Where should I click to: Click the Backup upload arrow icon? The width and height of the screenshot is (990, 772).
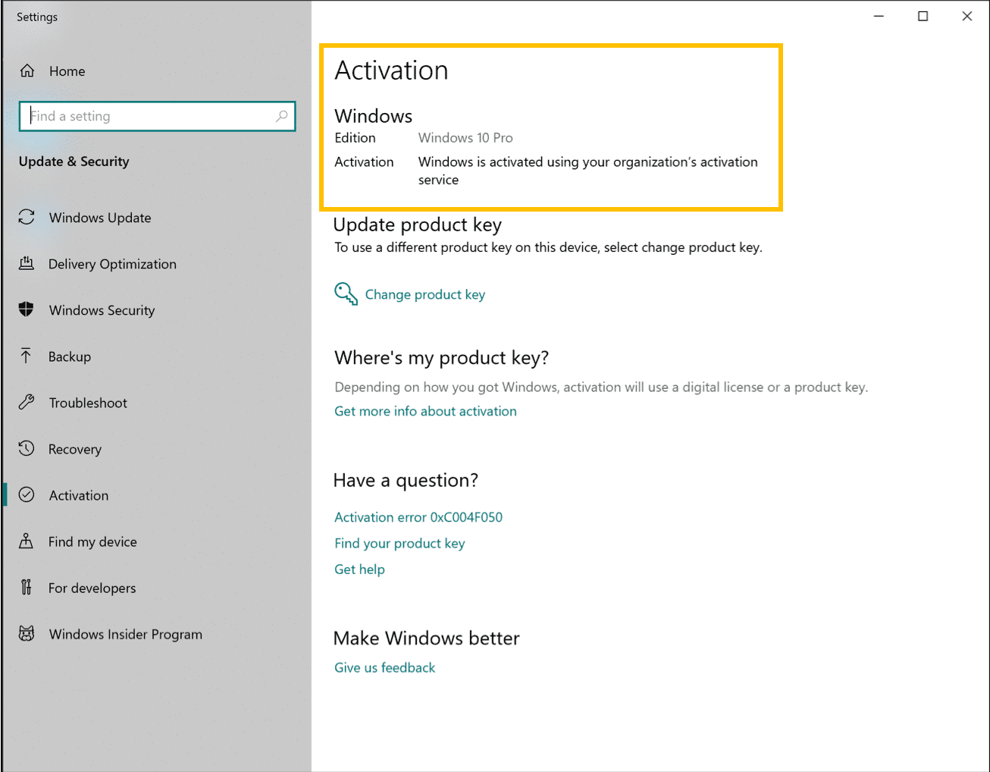point(27,356)
